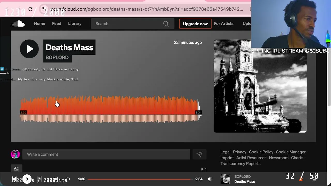Image resolution: width=331 pixels, height=186 pixels.
Task: Open the Transparency Reports link
Action: coord(240,164)
